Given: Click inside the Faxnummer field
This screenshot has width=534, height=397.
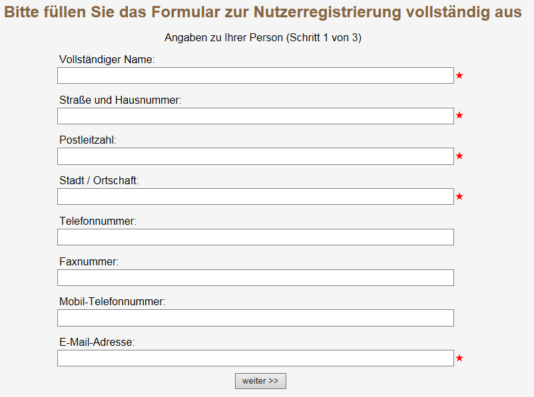Looking at the screenshot, I should click(256, 278).
